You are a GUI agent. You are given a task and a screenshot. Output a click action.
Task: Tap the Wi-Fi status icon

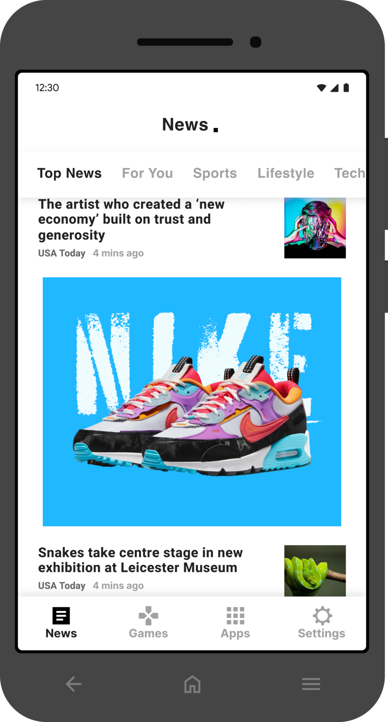click(322, 88)
